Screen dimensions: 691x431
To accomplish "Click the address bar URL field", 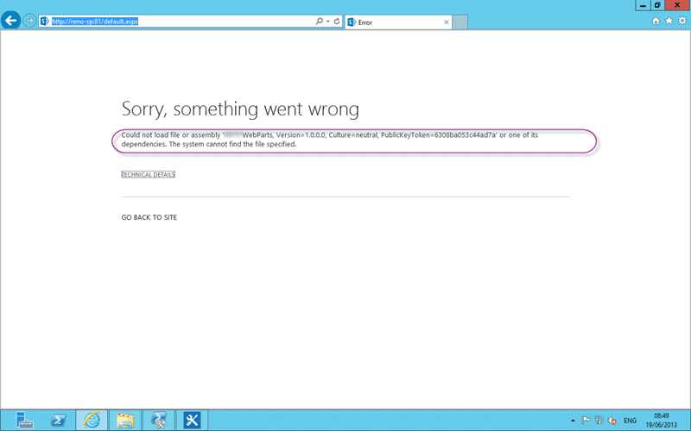I will [176, 21].
